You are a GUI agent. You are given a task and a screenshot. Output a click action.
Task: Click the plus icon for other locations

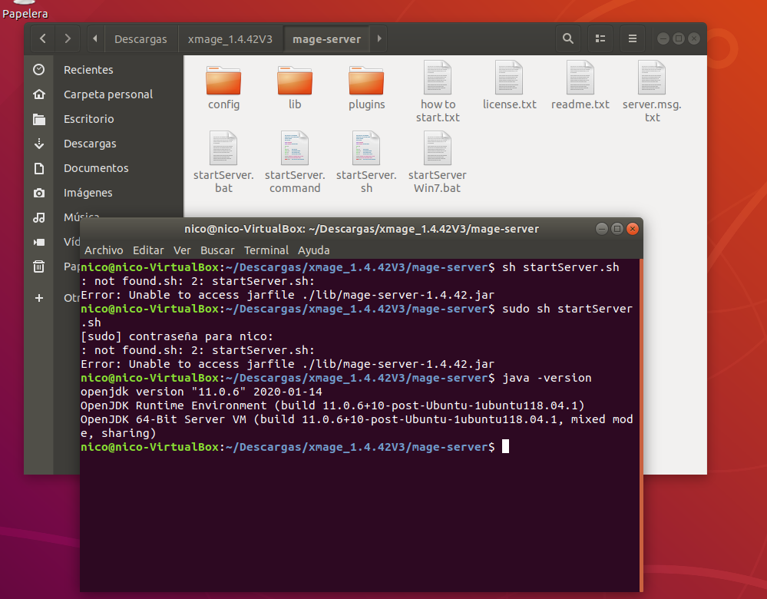39,298
